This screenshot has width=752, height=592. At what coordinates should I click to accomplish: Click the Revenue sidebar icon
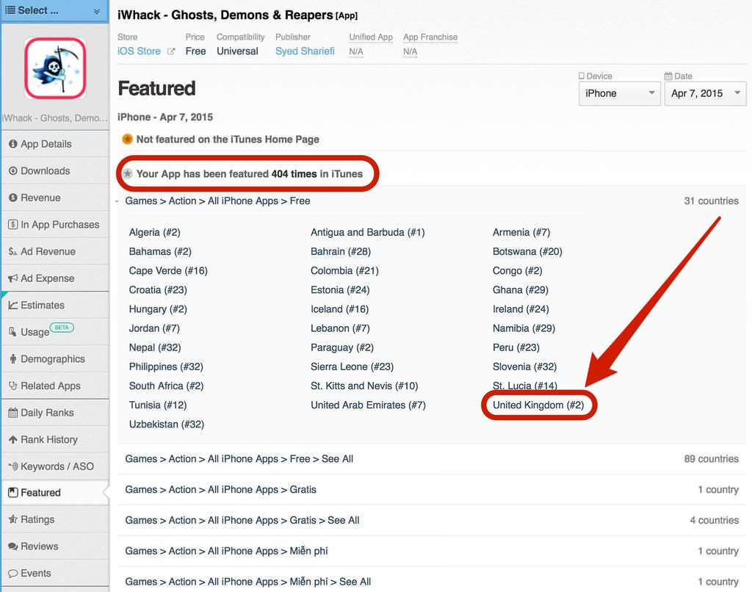coord(13,198)
